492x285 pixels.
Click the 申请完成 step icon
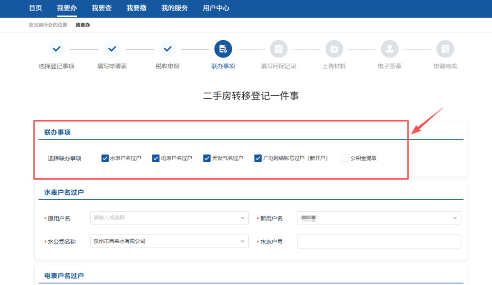coord(445,49)
